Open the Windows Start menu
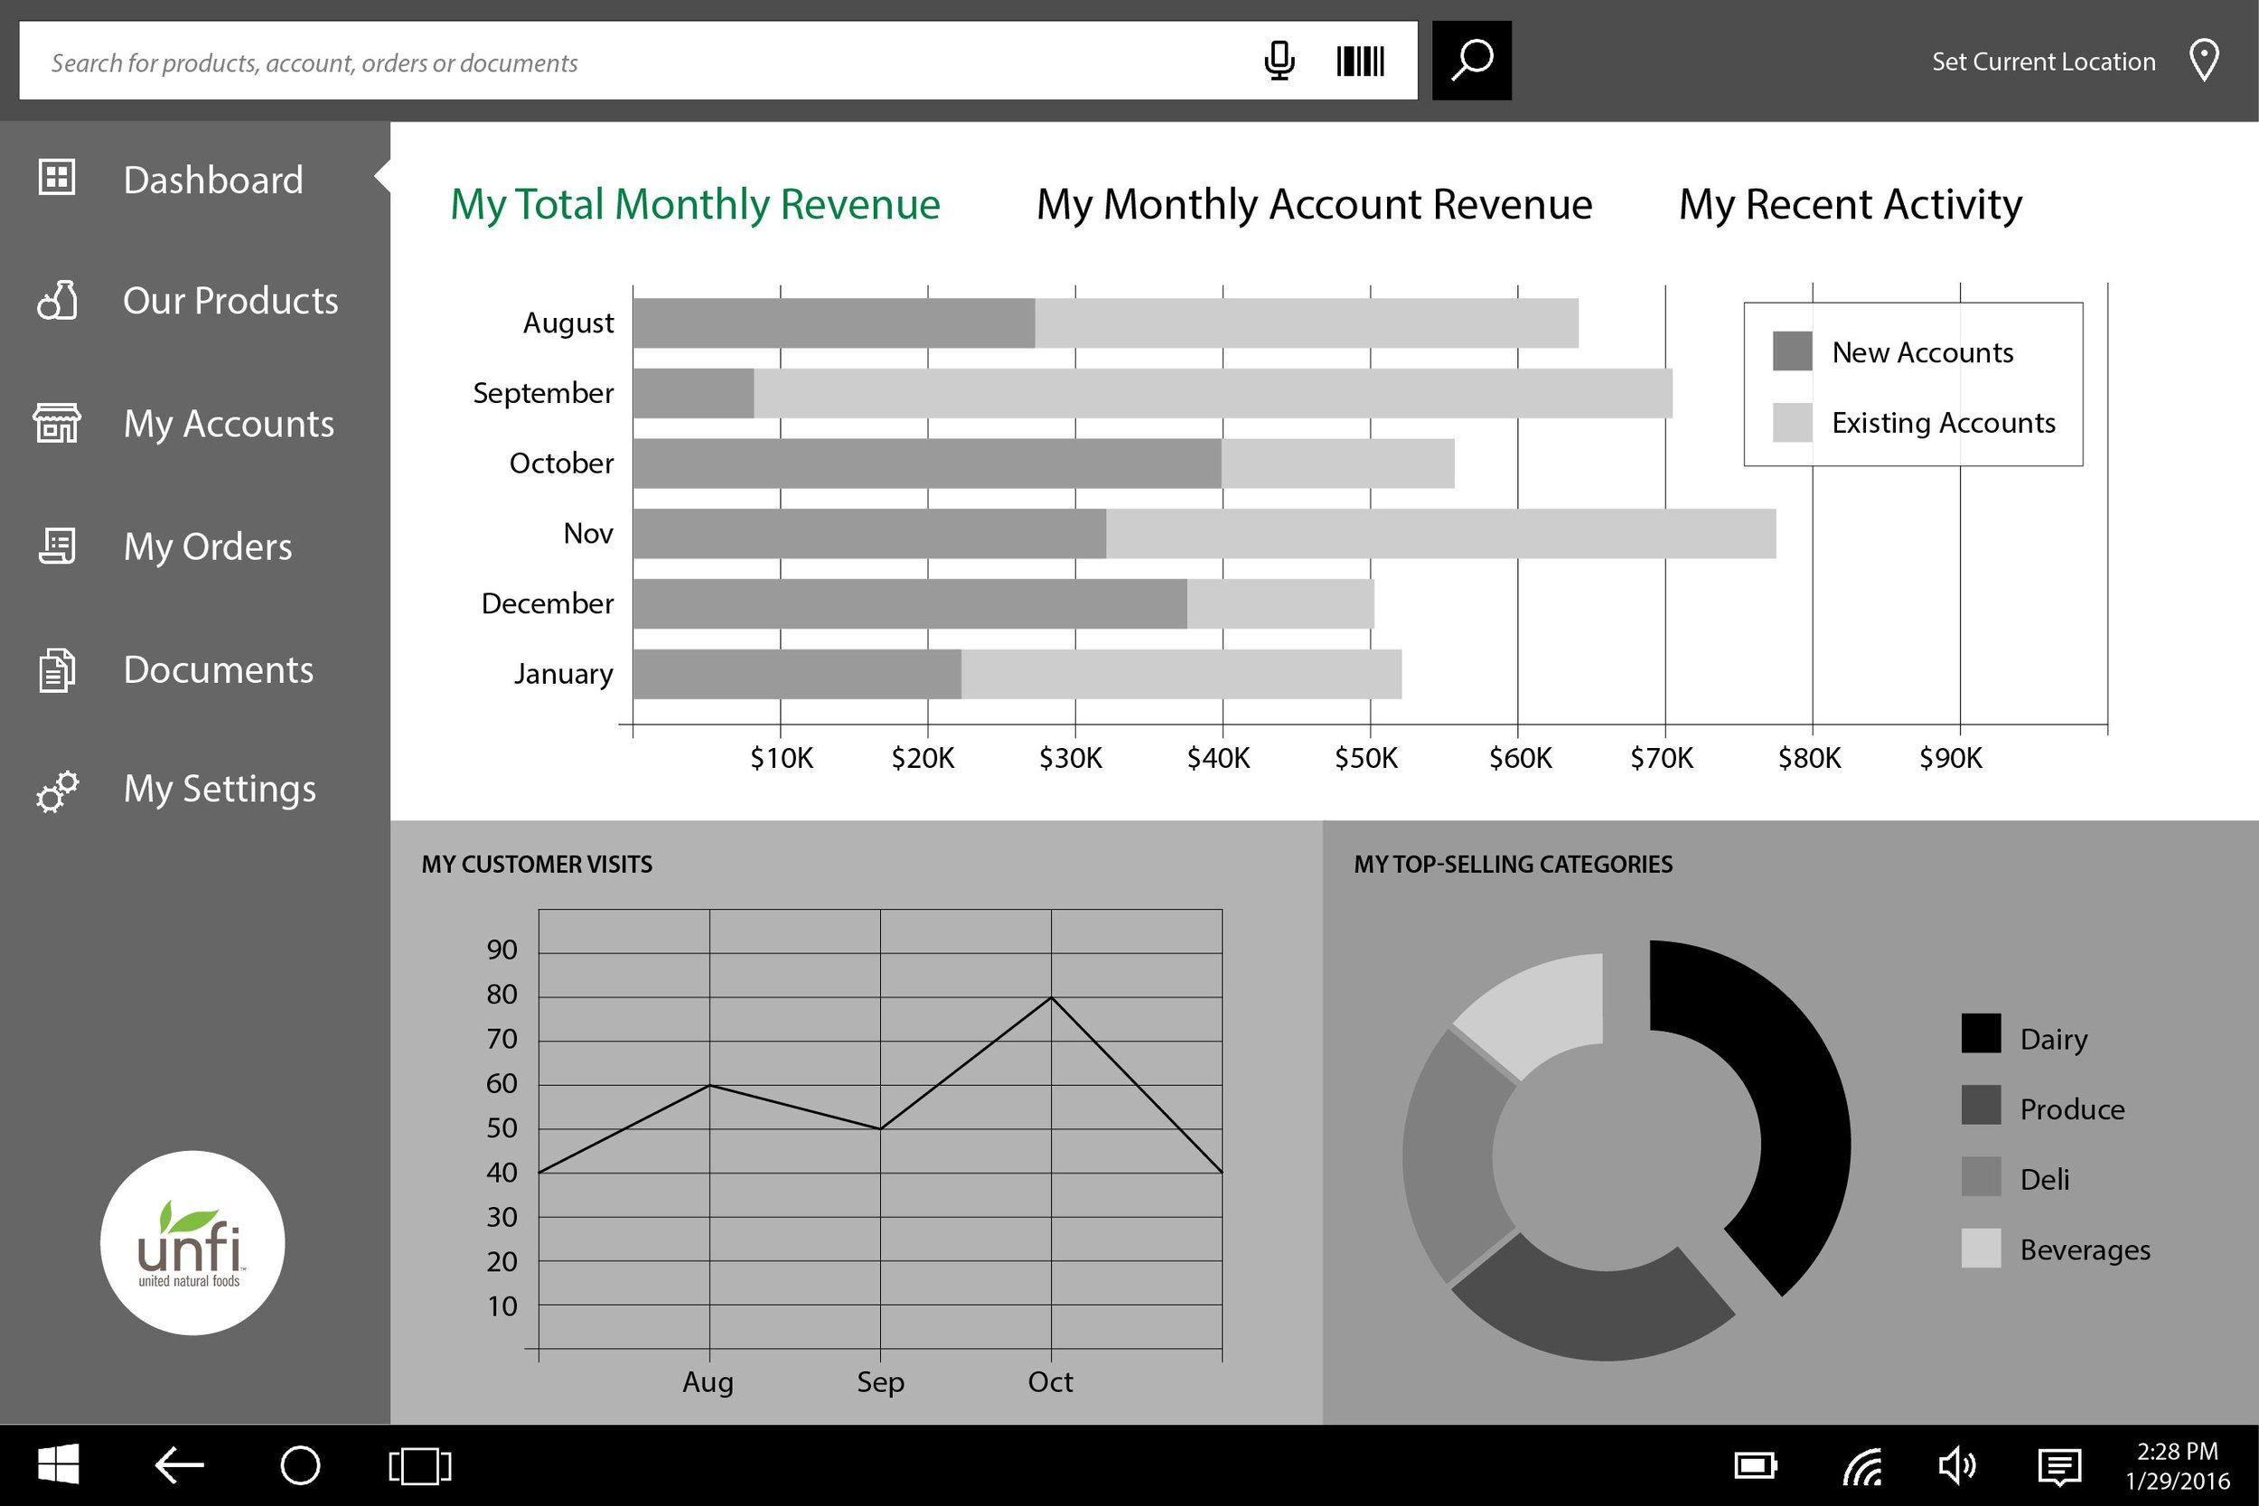Viewport: 2259px width, 1506px height. pyautogui.click(x=58, y=1464)
